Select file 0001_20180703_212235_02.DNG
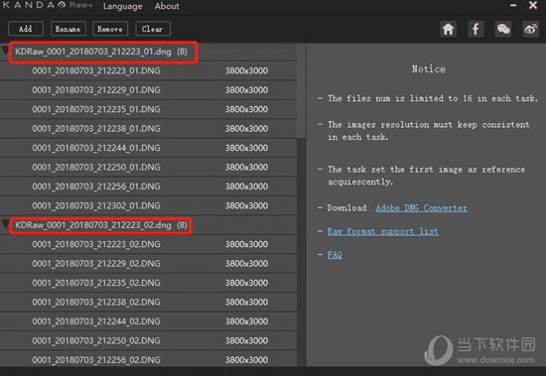This screenshot has height=376, width=546. click(148, 283)
